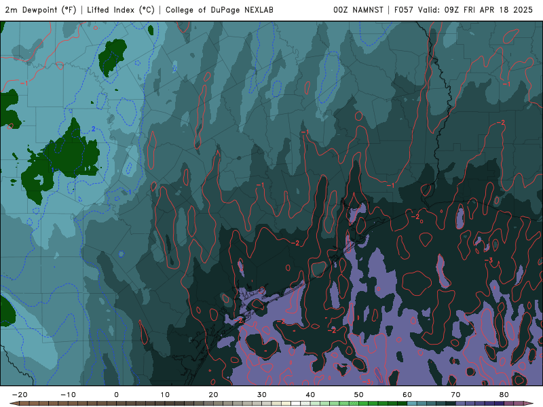Click the 40 label on the color scale
The height and width of the screenshot is (407, 543).
click(310, 395)
